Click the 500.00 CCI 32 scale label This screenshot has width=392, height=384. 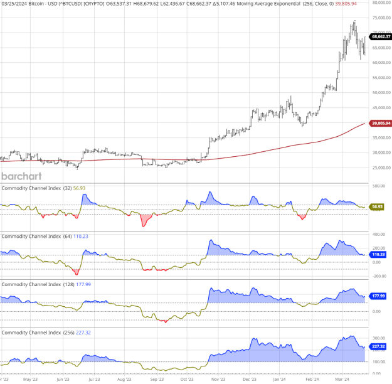coord(379,186)
